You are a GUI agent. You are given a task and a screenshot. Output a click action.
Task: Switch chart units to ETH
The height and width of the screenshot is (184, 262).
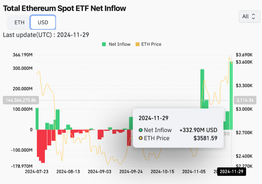pos(19,23)
